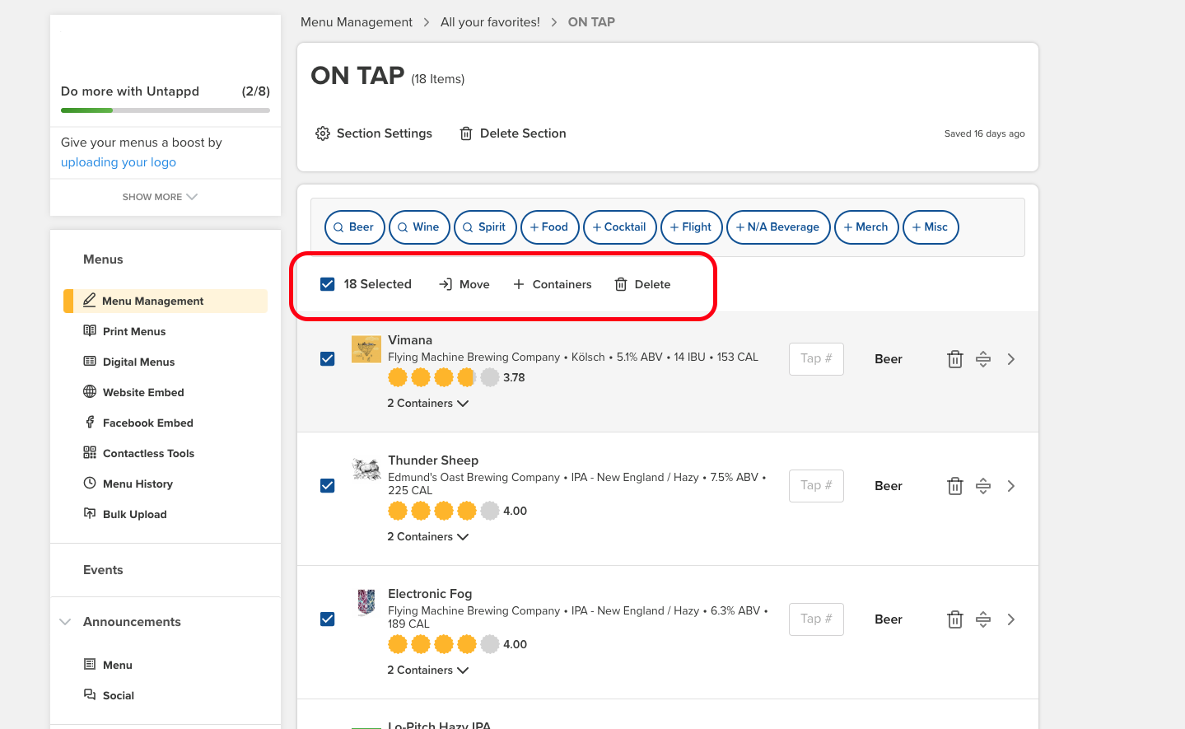Click the Digital Menus icon
The image size is (1185, 729).
[90, 362]
